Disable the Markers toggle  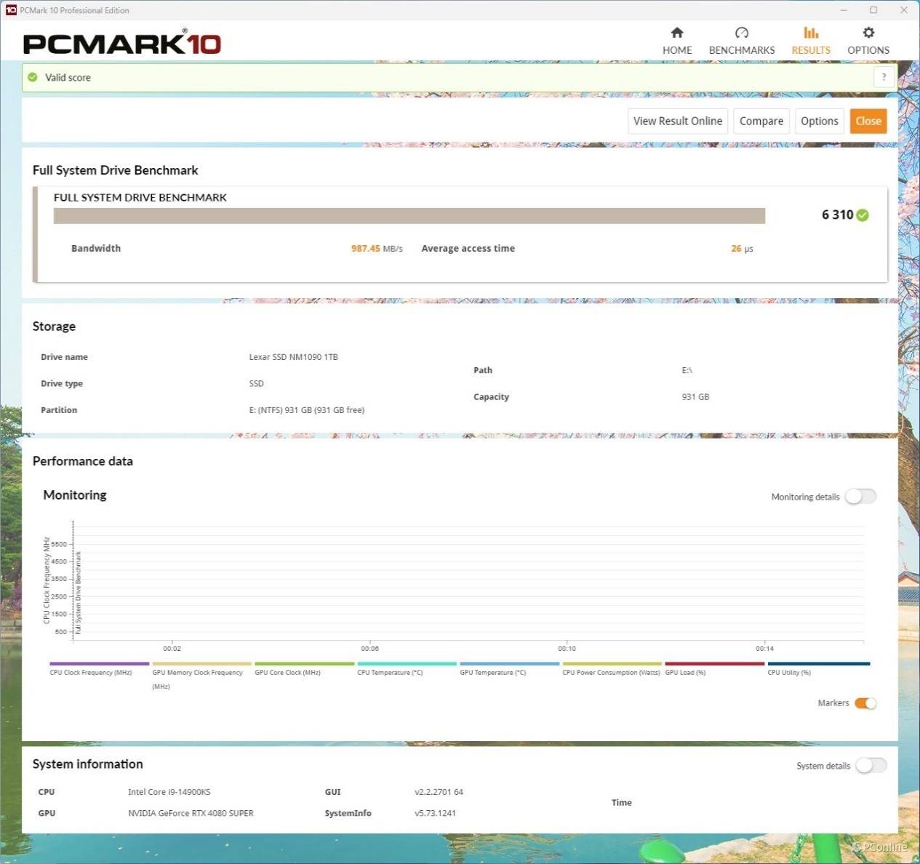coord(865,703)
